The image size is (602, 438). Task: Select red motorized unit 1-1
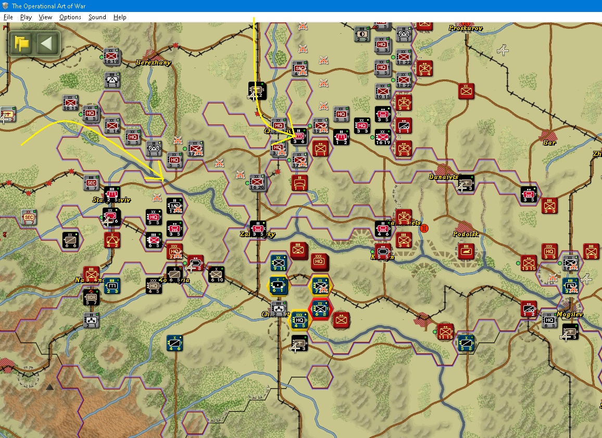[404, 126]
